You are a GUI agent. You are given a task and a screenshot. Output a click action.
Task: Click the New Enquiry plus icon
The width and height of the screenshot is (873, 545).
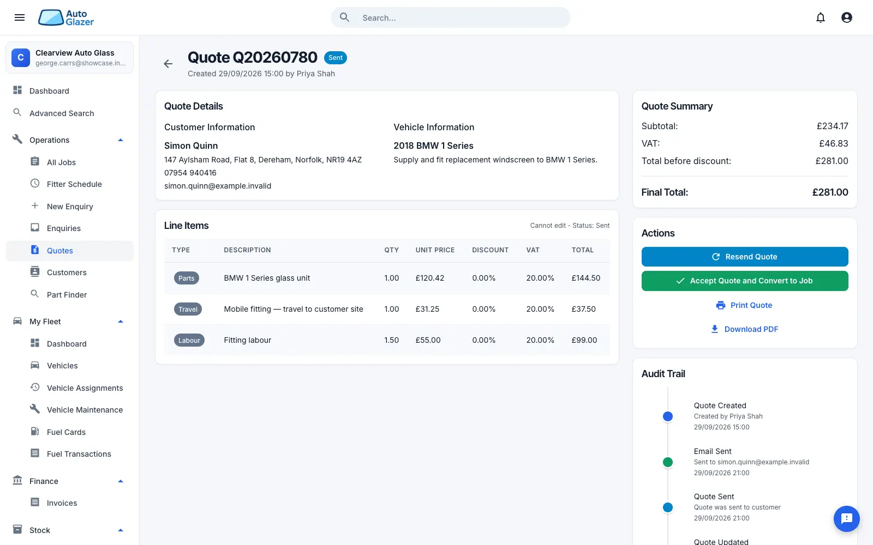coord(35,205)
